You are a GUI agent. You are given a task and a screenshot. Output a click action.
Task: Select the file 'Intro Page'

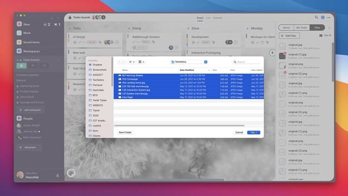click(x=189, y=97)
